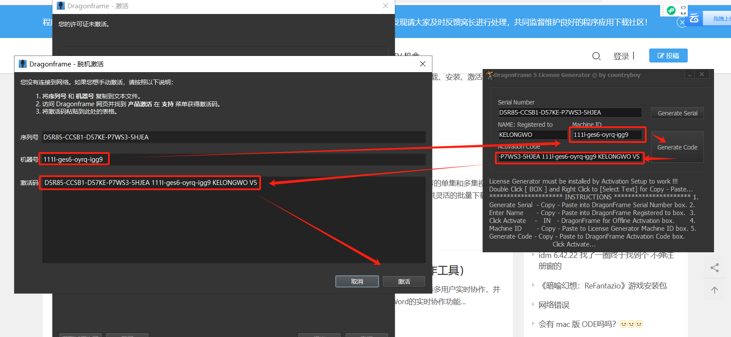Click the 机器号 machine ID field
Viewport: 731px width, 337px height.
click(x=234, y=160)
